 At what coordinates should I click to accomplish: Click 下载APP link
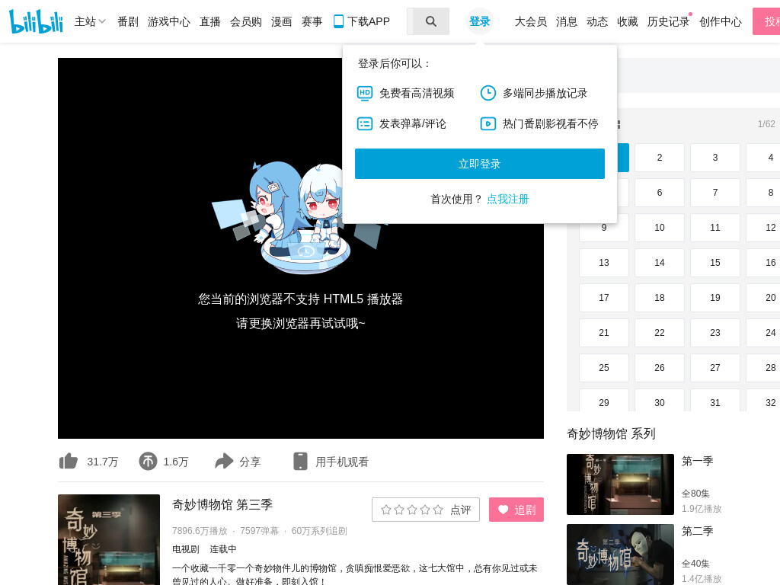pyautogui.click(x=369, y=21)
